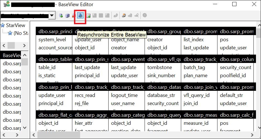
Task: Select the tombstone field
Action: point(159,67)
